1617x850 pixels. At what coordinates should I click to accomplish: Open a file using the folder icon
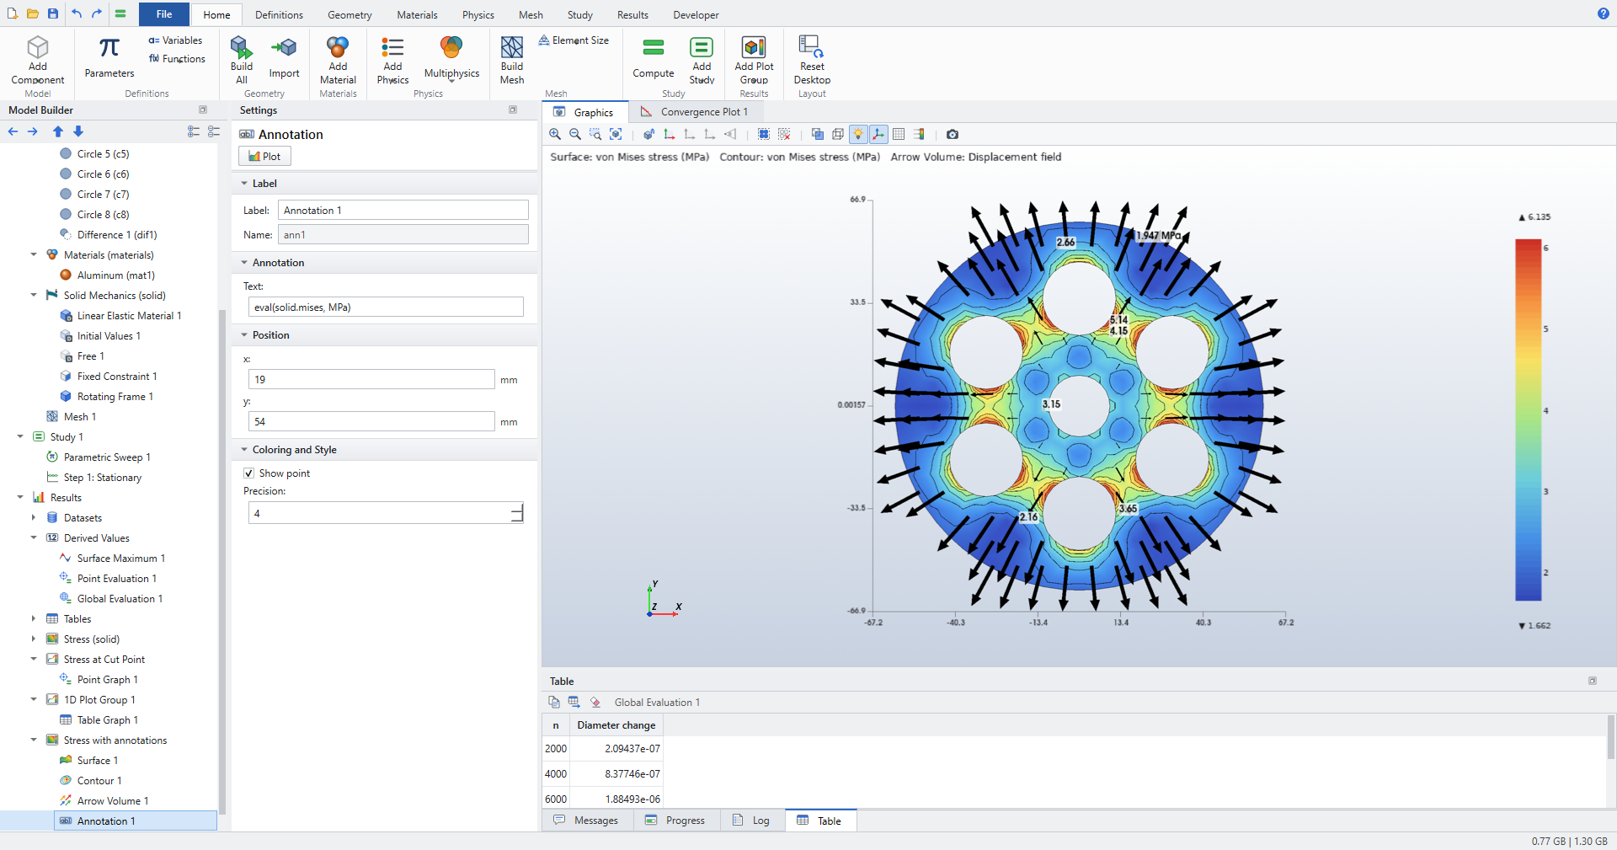(x=33, y=13)
